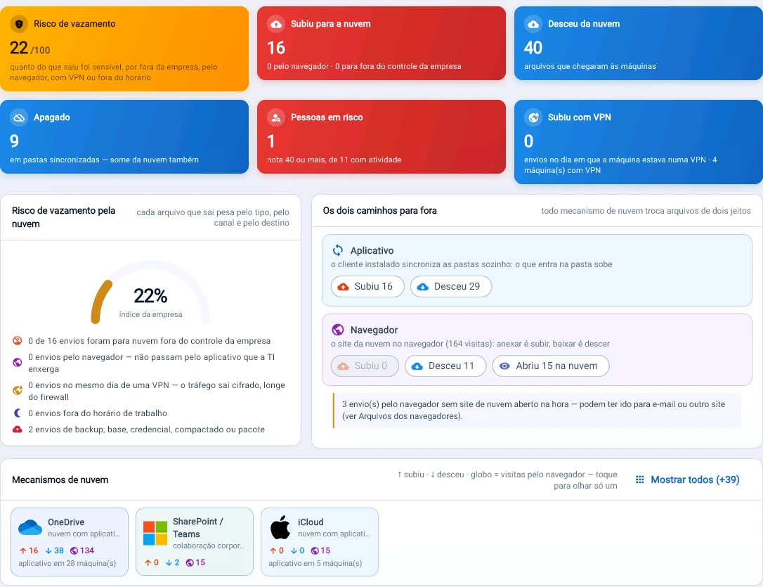Select the Abriu 15 na nuvem chip

coord(551,366)
